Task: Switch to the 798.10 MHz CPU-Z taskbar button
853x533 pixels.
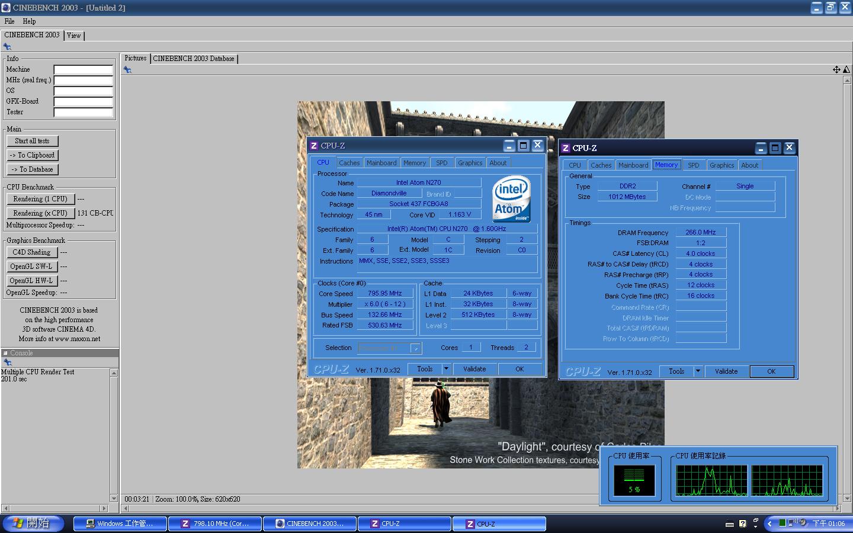Action: [215, 524]
